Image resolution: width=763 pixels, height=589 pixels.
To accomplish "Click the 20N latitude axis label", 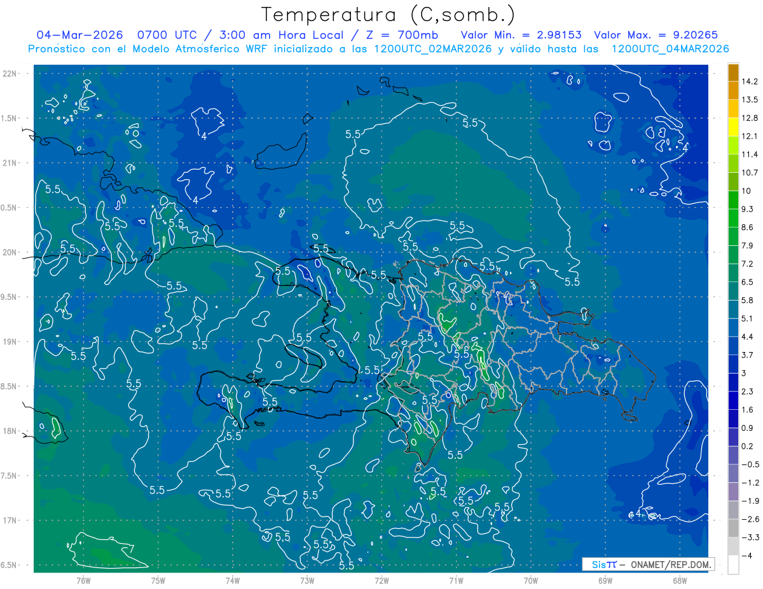I will [x=10, y=252].
